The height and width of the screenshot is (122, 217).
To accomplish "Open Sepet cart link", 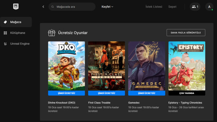I will click(172, 7).
